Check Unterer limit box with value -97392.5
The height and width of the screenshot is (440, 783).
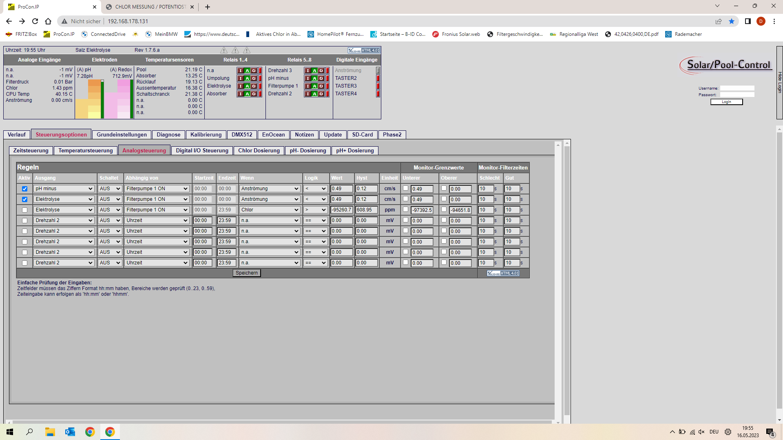405,209
